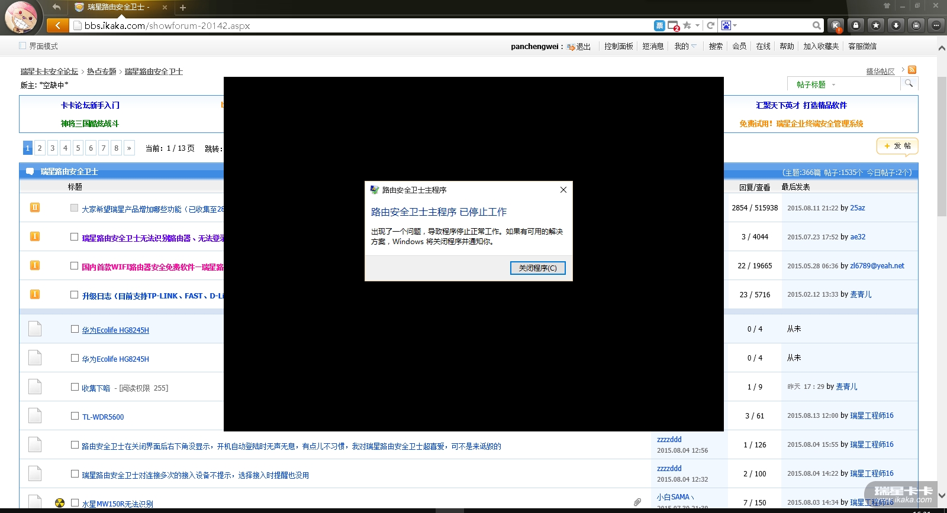Go to page 2 of the forum

pos(40,148)
